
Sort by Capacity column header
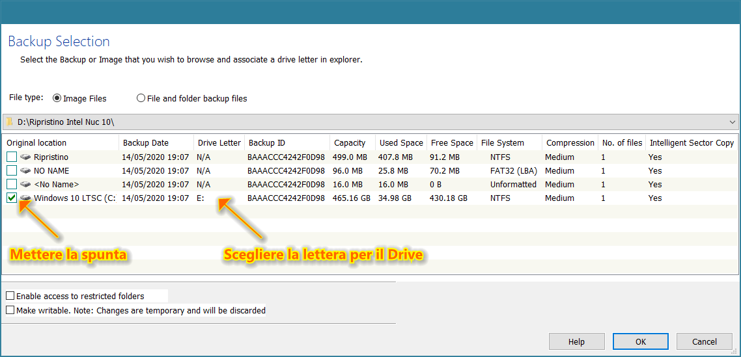352,142
